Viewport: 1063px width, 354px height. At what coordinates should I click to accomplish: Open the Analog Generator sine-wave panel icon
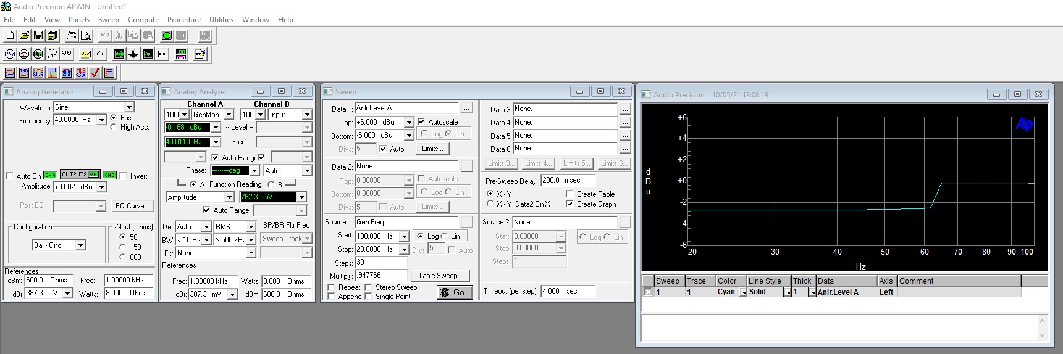click(10, 54)
